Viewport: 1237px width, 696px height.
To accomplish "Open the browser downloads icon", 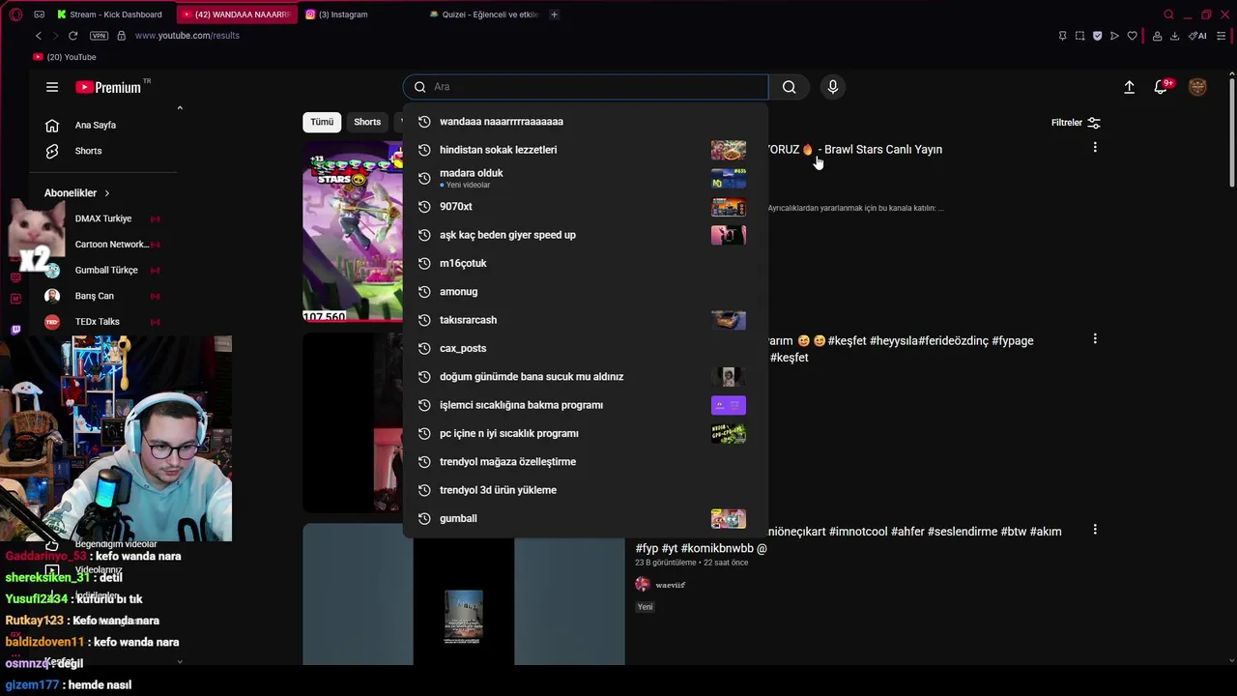I will pyautogui.click(x=1174, y=36).
